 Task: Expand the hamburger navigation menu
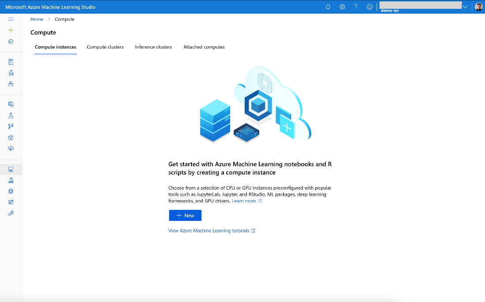coord(11,19)
